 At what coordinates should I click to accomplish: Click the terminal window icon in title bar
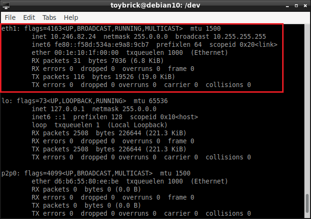tap(6, 6)
